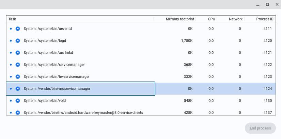Select the /system/bin/vold process row
The height and width of the screenshot is (139, 281).
[x=45, y=101]
